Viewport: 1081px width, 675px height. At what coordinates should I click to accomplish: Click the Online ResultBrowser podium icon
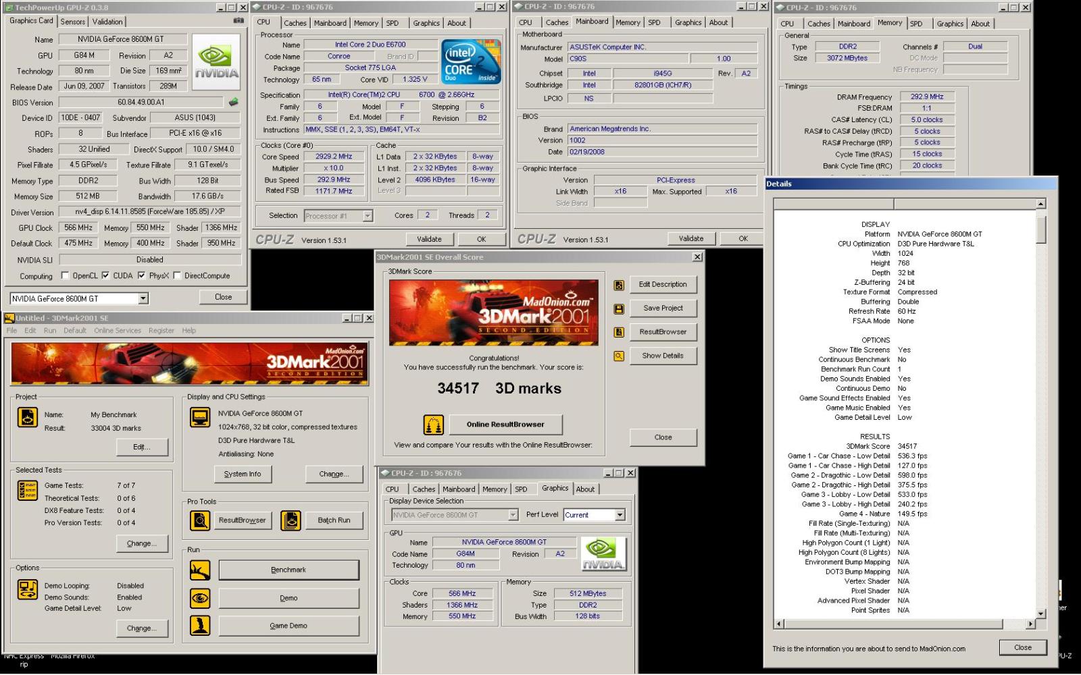[x=434, y=425]
